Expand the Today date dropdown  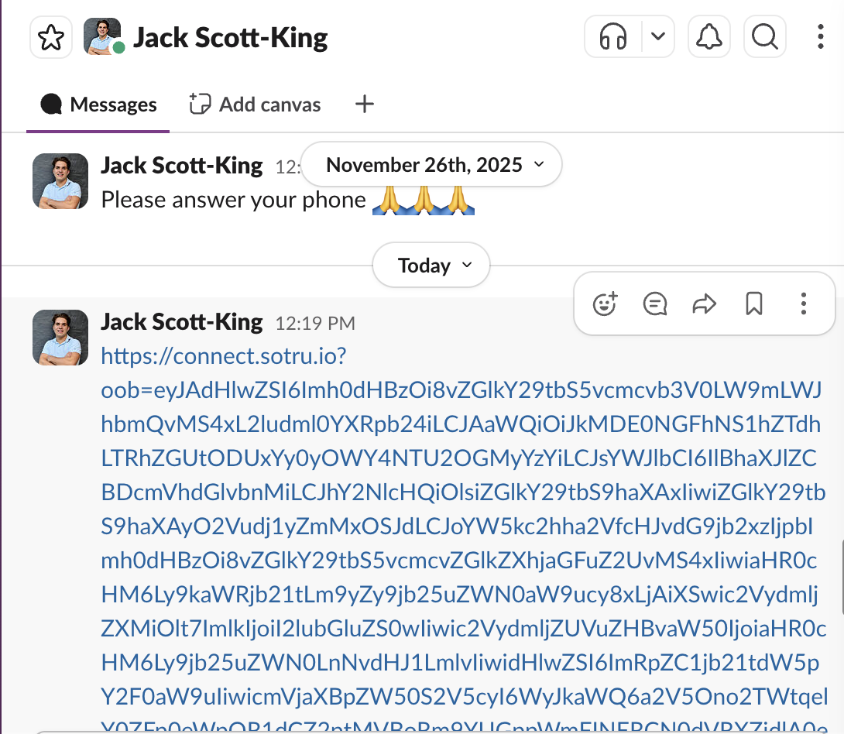click(x=431, y=266)
